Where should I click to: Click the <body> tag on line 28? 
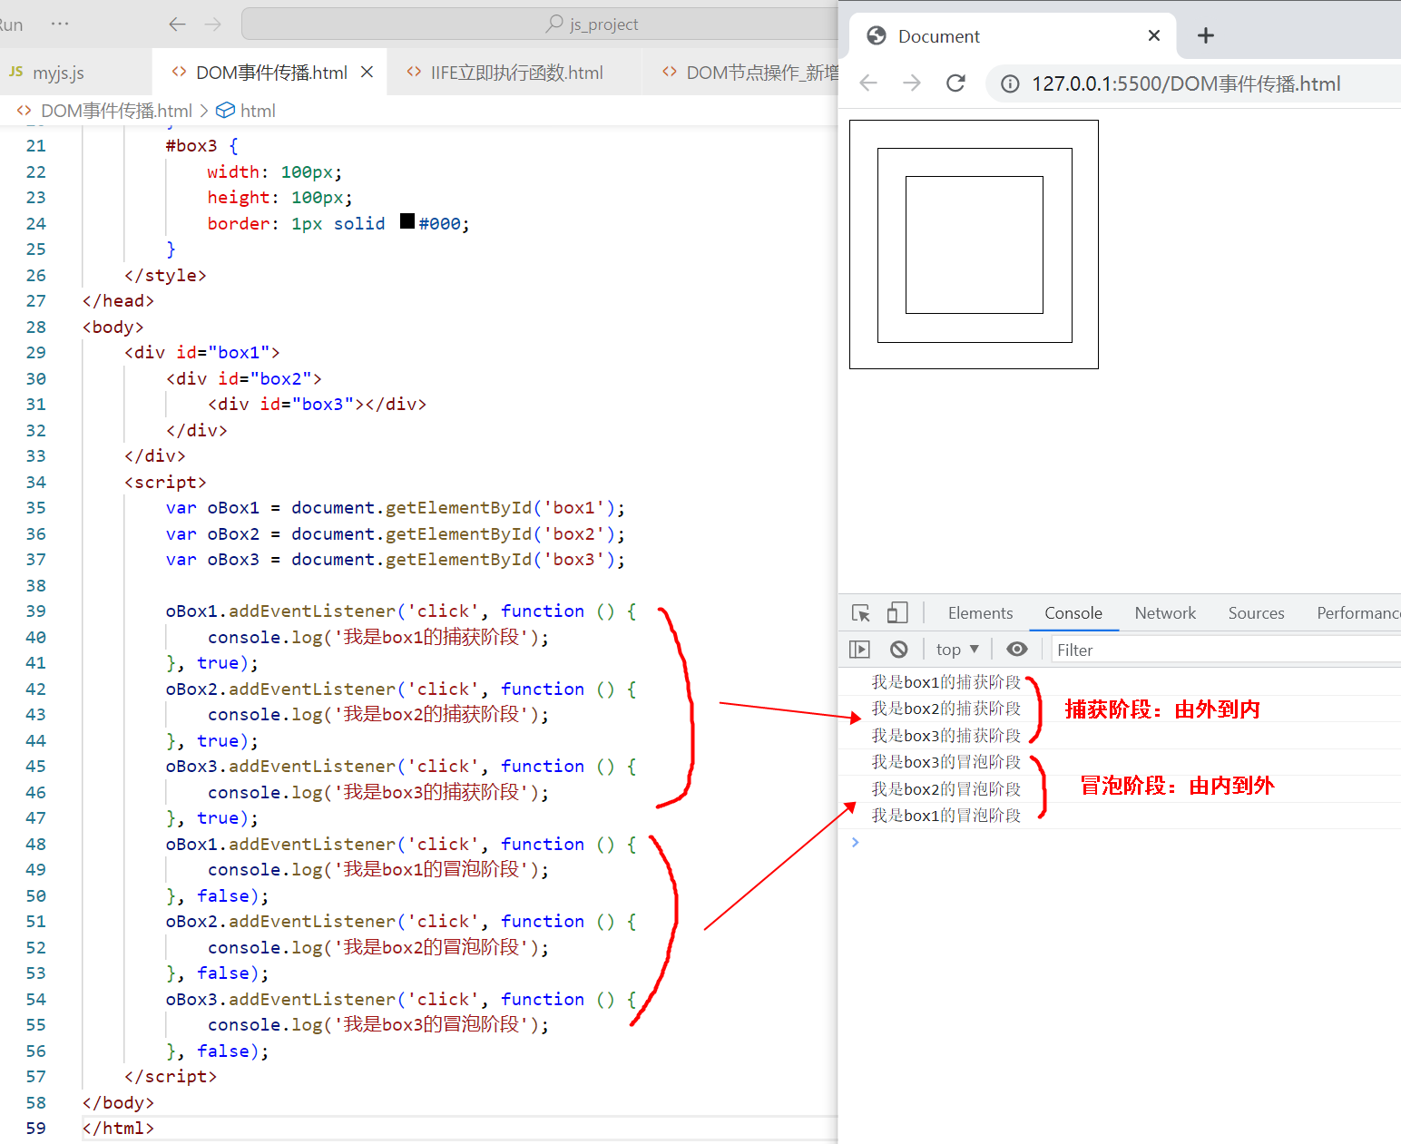pyautogui.click(x=113, y=328)
